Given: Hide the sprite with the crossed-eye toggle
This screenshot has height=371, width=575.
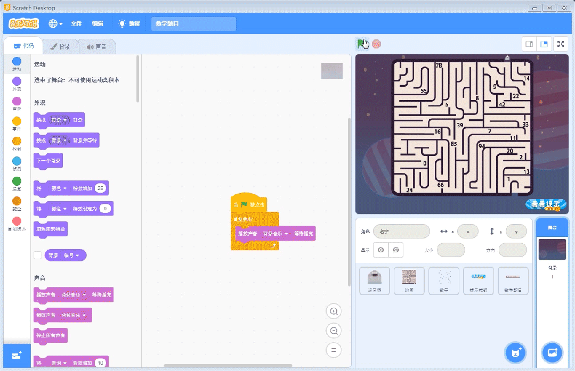Looking at the screenshot, I should click(396, 250).
